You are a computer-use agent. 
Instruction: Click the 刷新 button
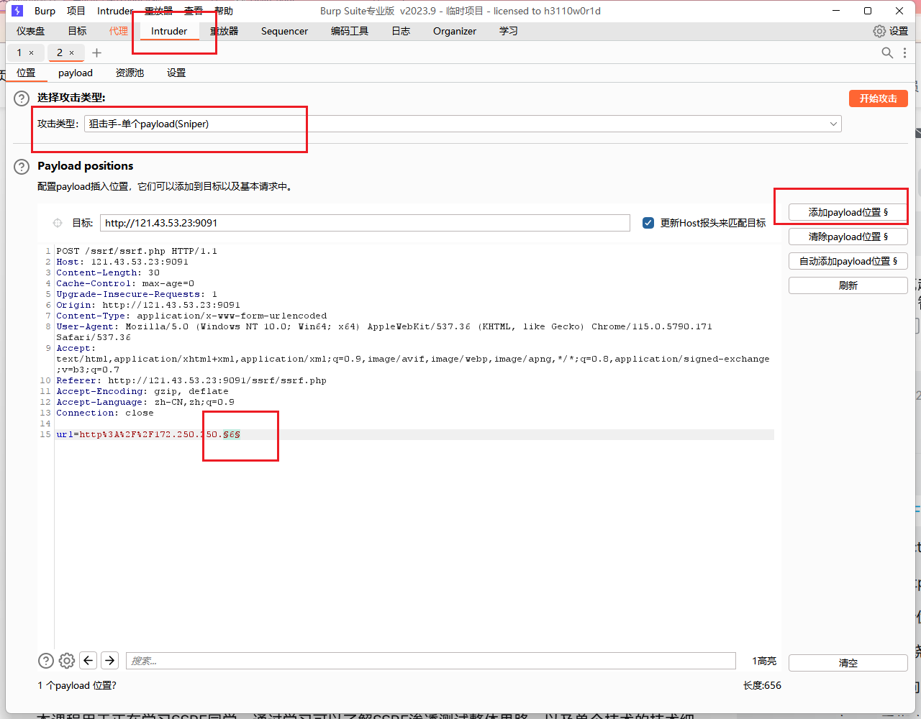[x=848, y=285]
